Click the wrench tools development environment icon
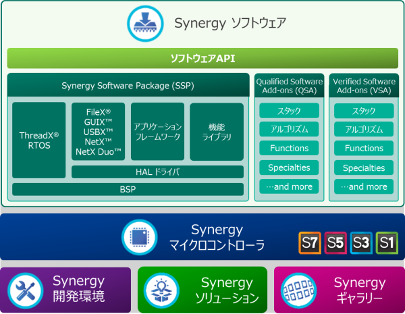Image resolution: width=405 pixels, height=314 pixels. pyautogui.click(x=22, y=290)
